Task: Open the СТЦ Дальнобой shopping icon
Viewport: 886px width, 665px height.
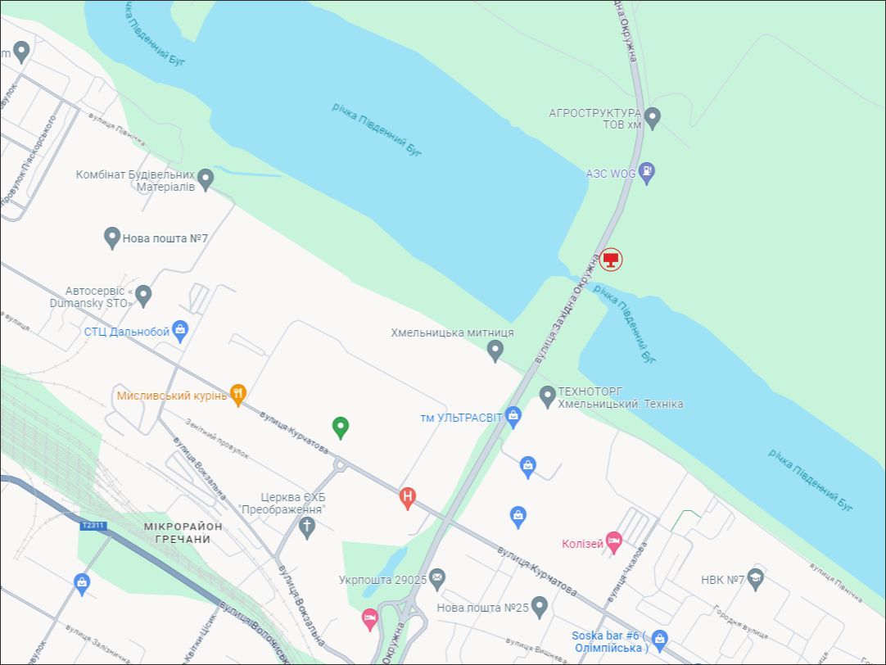Action: tap(180, 331)
